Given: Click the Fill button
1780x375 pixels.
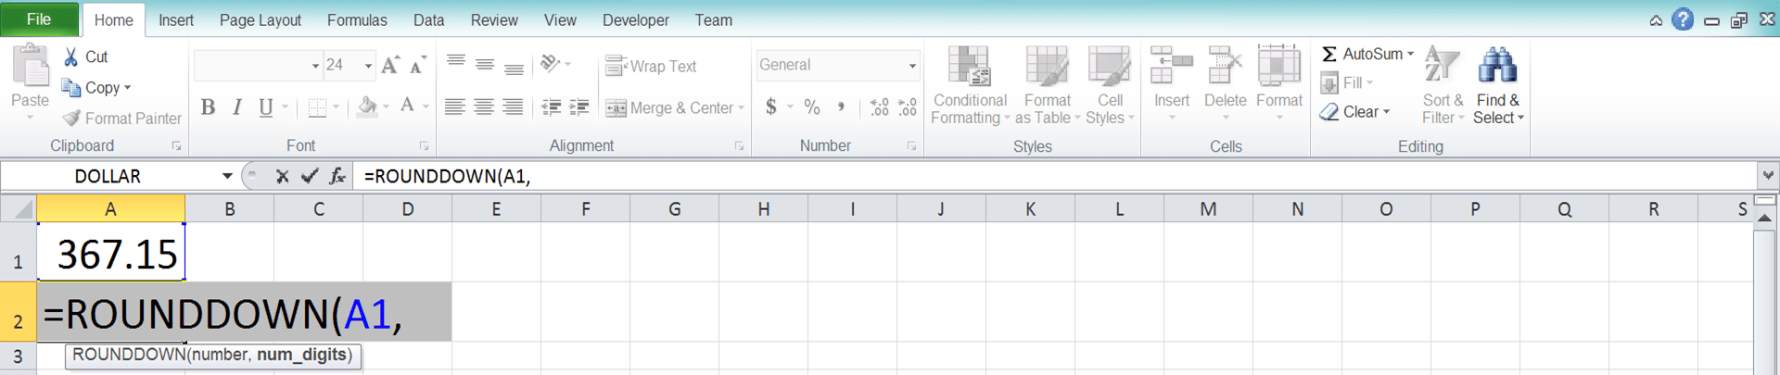Looking at the screenshot, I should pyautogui.click(x=1346, y=83).
